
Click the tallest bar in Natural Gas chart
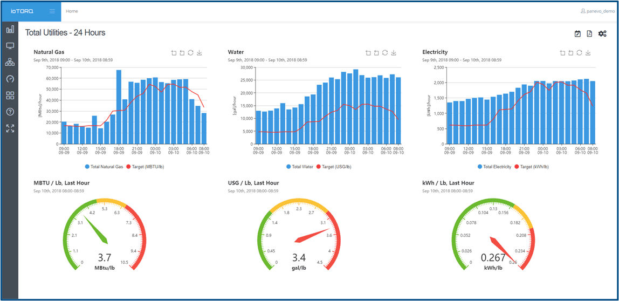pos(119,107)
